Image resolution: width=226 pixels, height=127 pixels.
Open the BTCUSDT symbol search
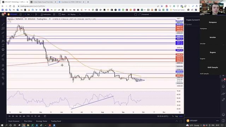pos(13,14)
